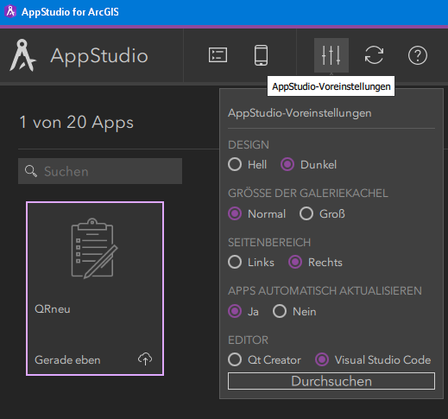
Task: Set side panel to Rechts
Action: [x=295, y=262]
